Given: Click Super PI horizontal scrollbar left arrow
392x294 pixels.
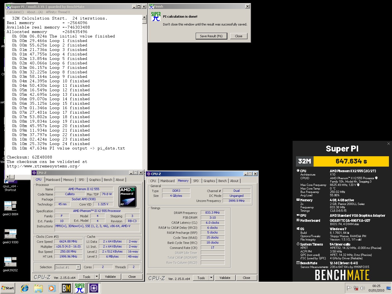Looking at the screenshot, I should 8,177.
